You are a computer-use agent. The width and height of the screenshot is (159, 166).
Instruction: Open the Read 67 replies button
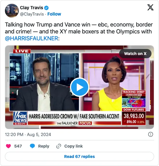pyautogui.click(x=79, y=156)
